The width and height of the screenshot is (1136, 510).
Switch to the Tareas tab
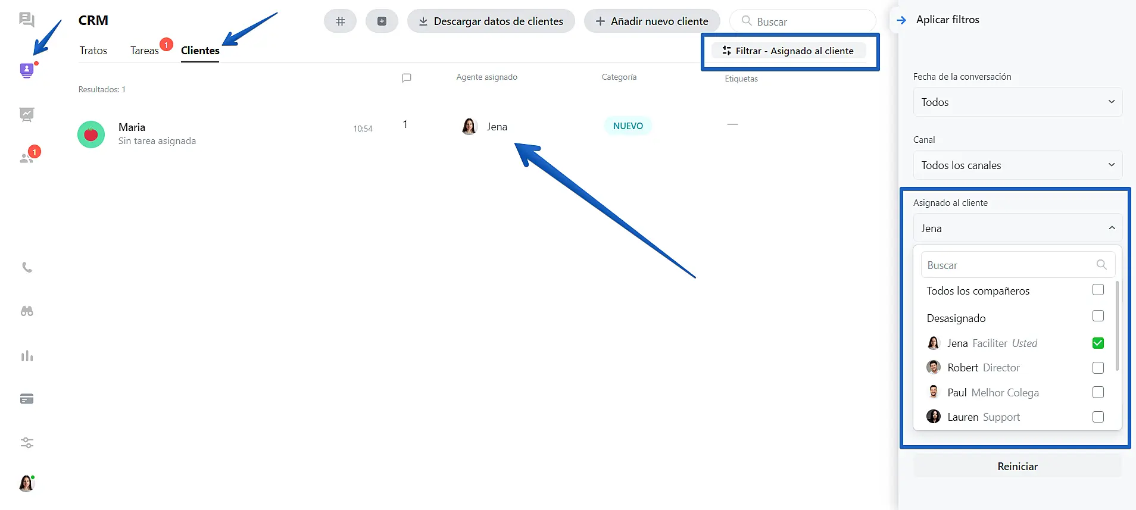[x=145, y=51]
